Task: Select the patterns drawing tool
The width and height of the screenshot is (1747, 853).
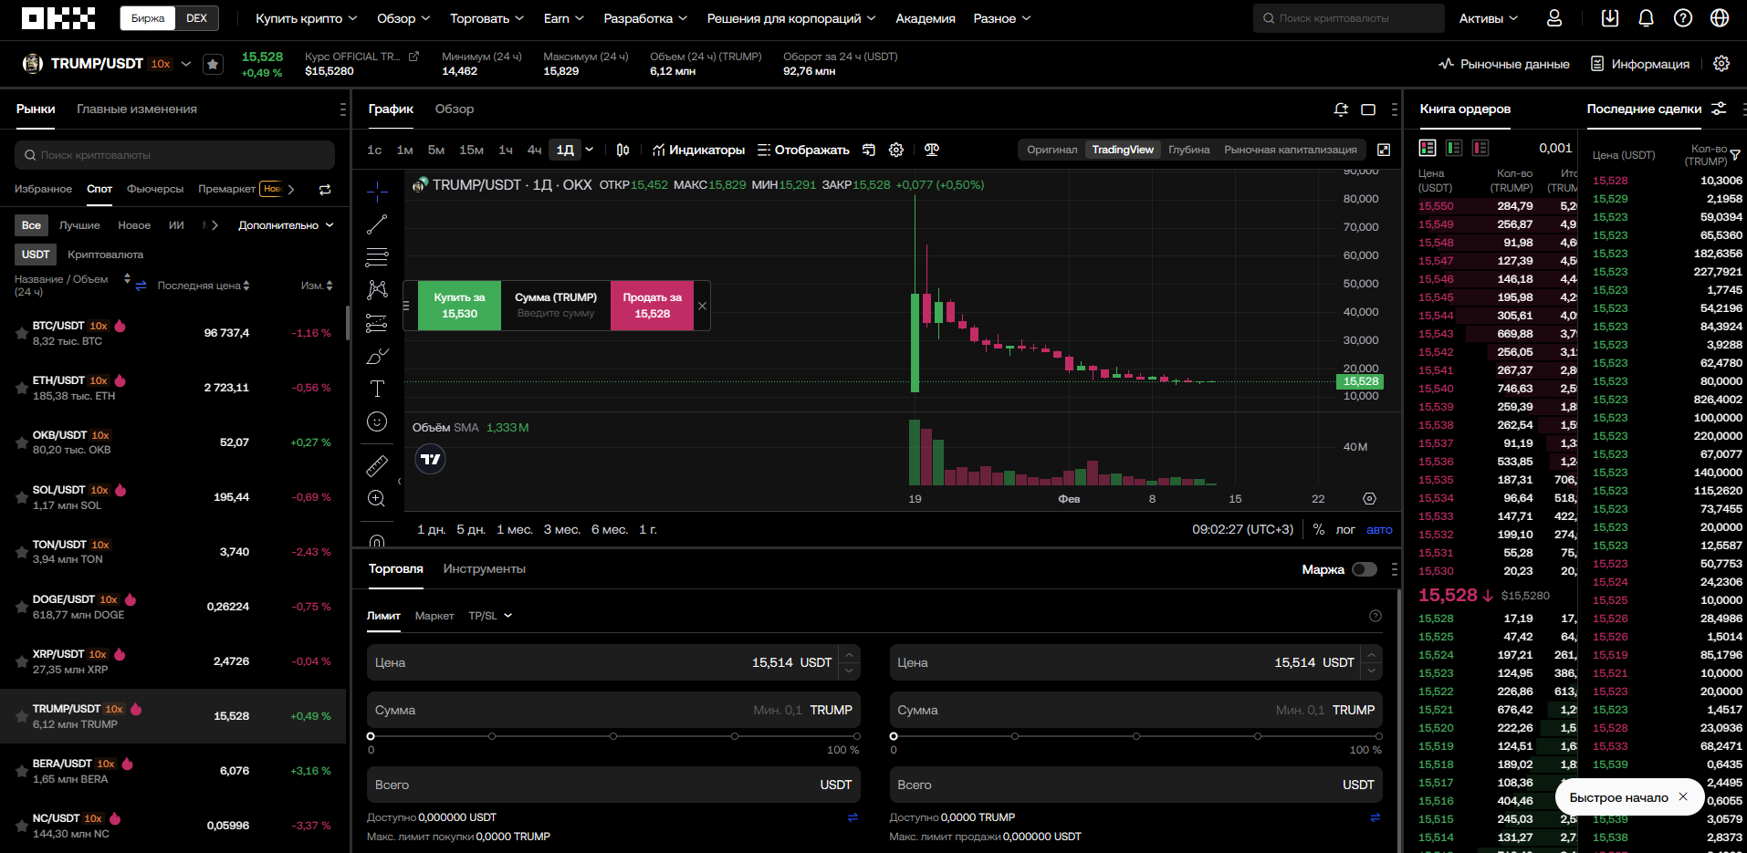Action: (377, 290)
